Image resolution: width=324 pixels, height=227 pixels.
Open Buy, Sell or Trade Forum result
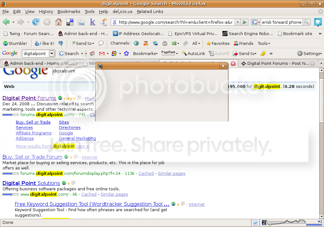(32, 157)
